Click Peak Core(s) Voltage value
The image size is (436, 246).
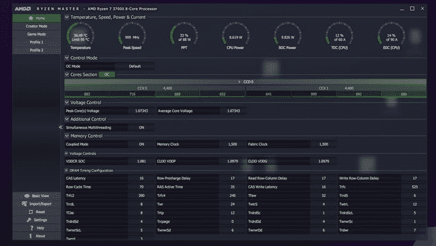pos(141,111)
